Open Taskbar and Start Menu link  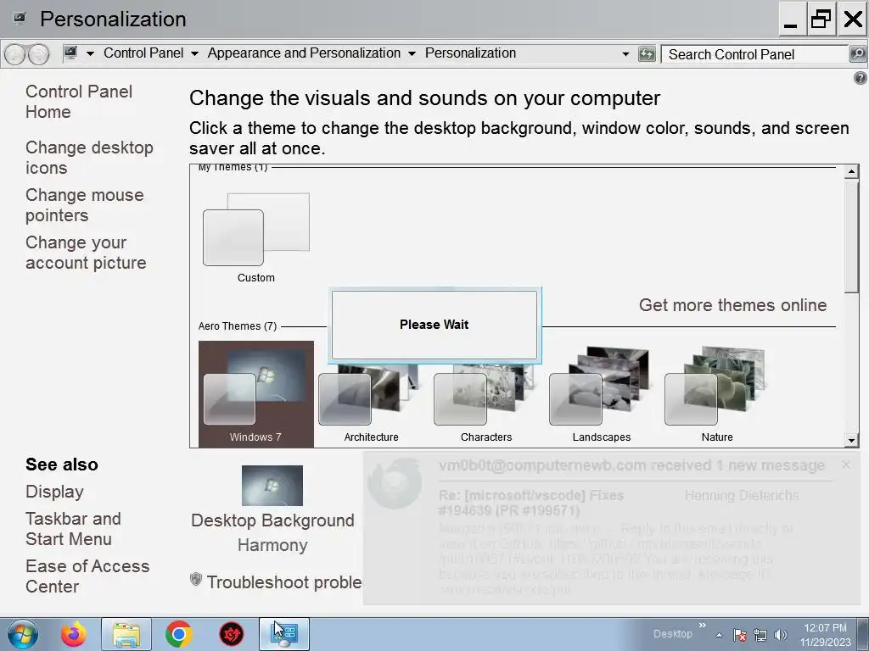coord(73,529)
